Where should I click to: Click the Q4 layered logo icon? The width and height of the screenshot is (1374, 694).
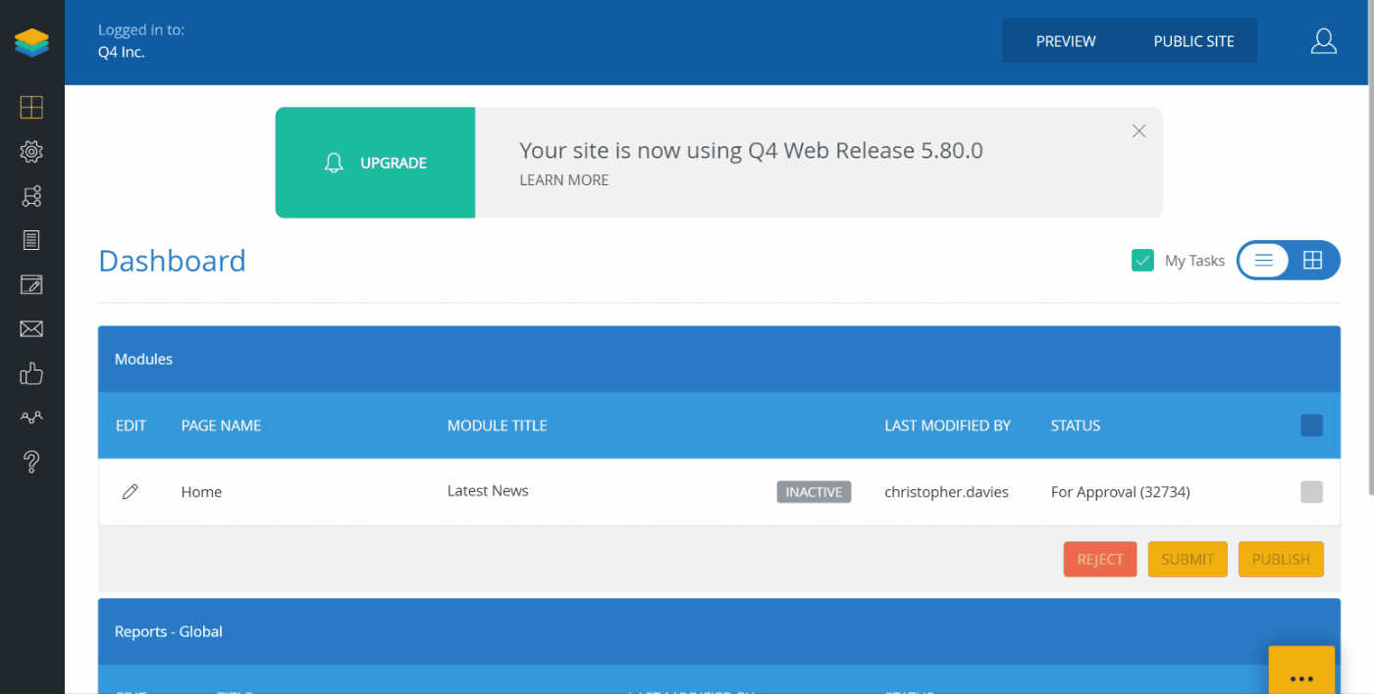click(x=31, y=42)
